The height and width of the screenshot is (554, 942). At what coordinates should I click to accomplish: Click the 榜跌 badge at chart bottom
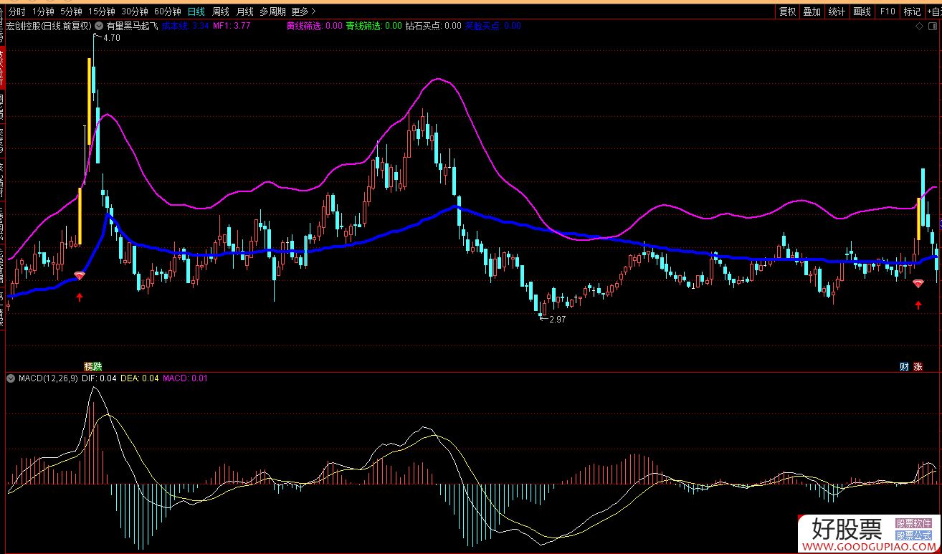[x=93, y=366]
